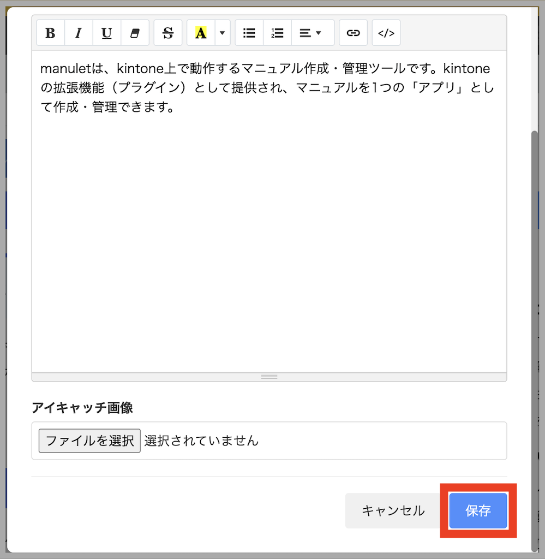Viewport: 545px width, 559px height.
Task: Apply strikethrough formatting
Action: click(168, 33)
